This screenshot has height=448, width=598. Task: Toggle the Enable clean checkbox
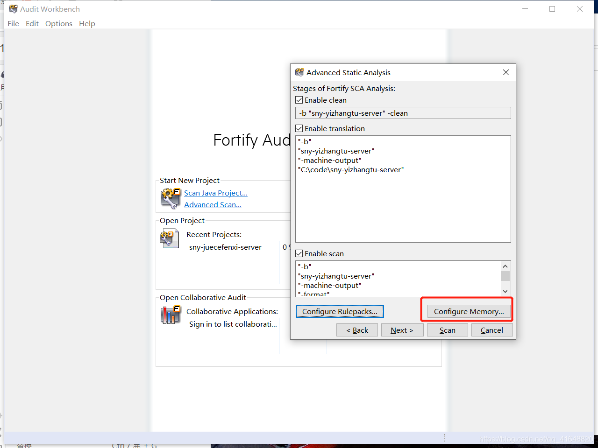[x=299, y=100]
